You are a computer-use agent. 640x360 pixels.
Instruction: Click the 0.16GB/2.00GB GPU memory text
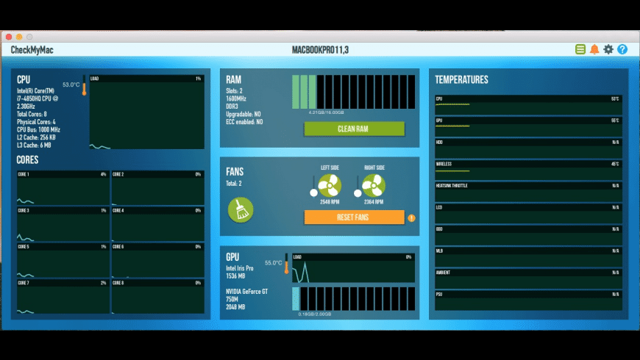315,314
